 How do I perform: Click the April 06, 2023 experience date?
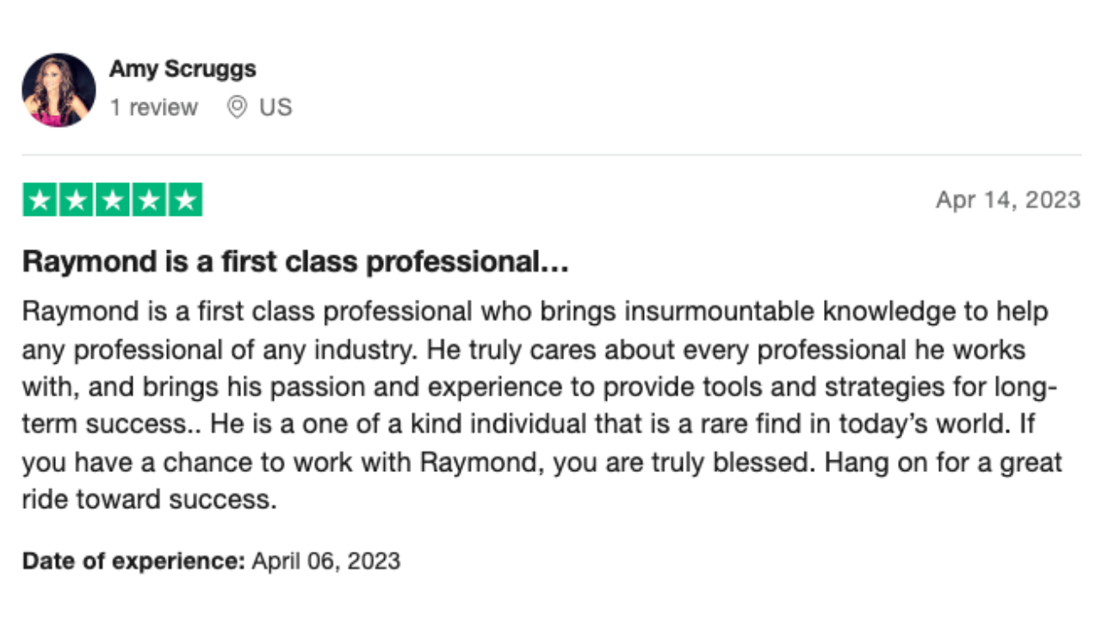(326, 561)
